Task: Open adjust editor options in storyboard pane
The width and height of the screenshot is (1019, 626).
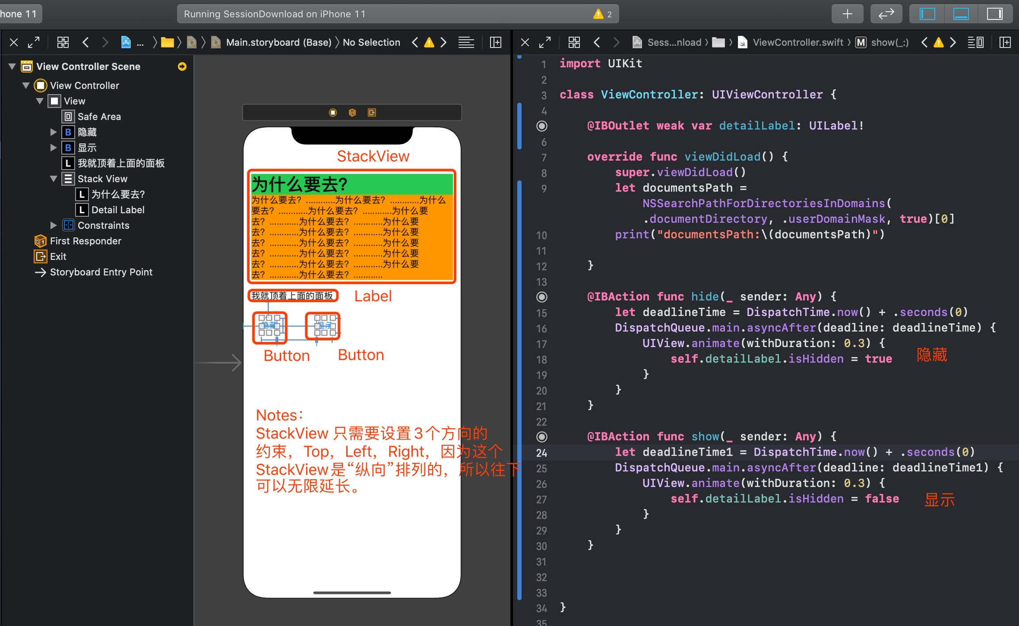Action: pos(466,42)
